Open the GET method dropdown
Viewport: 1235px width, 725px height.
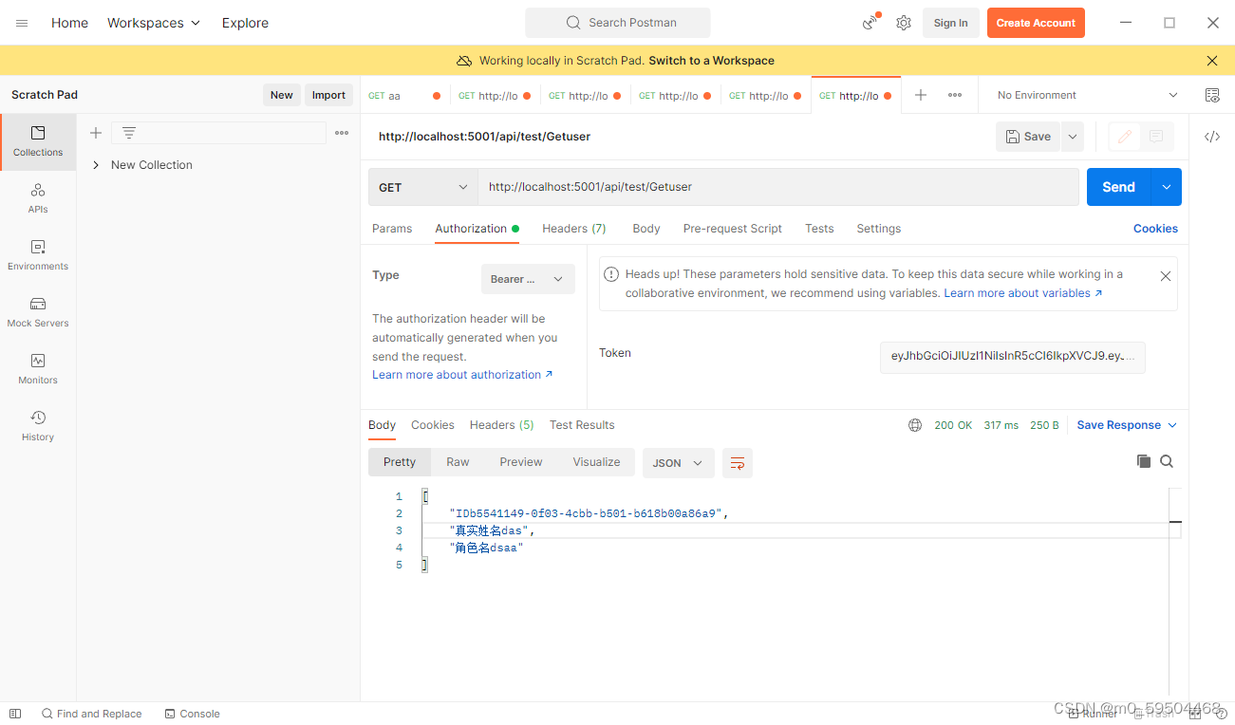tap(421, 187)
